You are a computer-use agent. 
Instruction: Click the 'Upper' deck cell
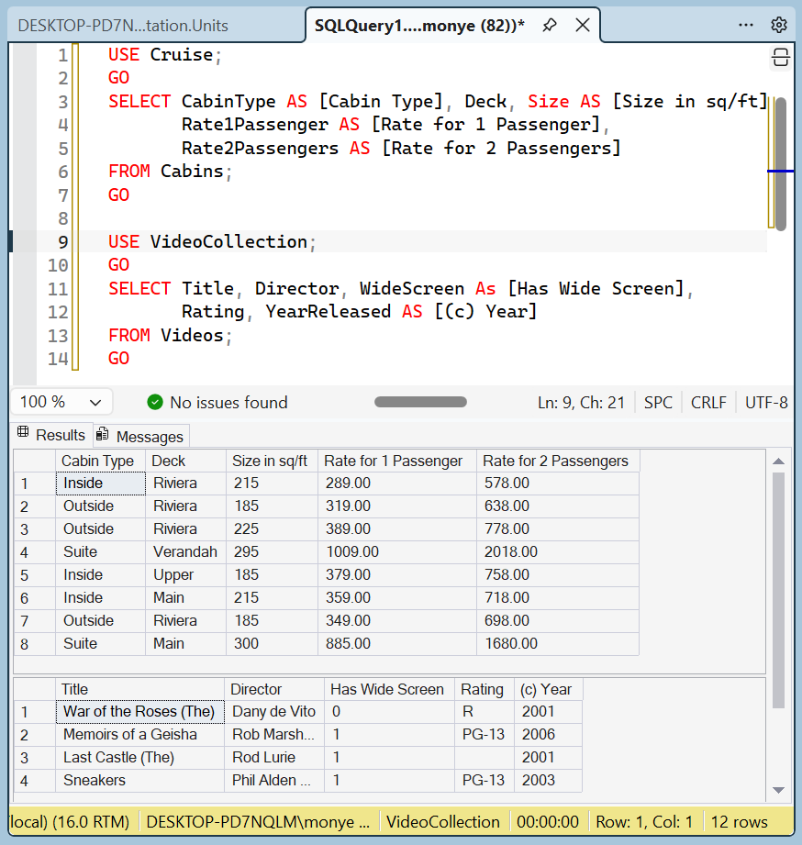point(185,575)
